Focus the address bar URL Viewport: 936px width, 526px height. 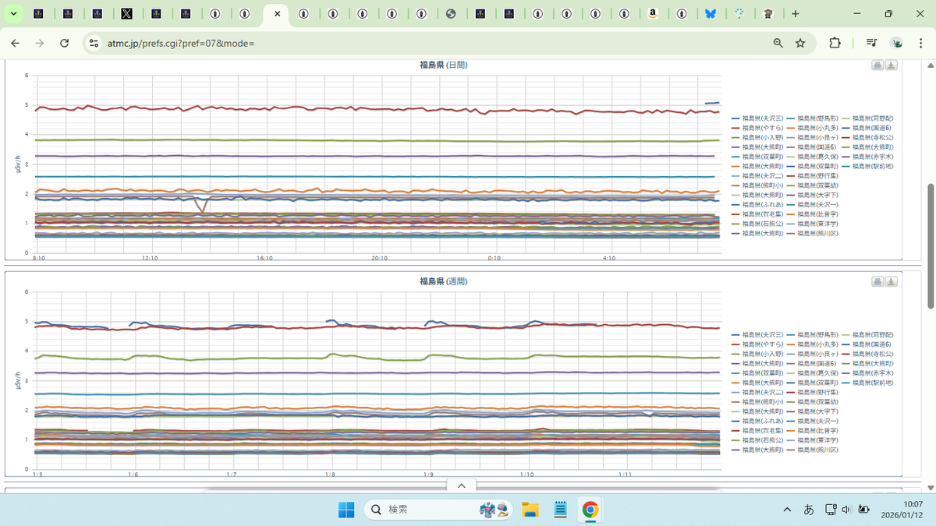[181, 43]
